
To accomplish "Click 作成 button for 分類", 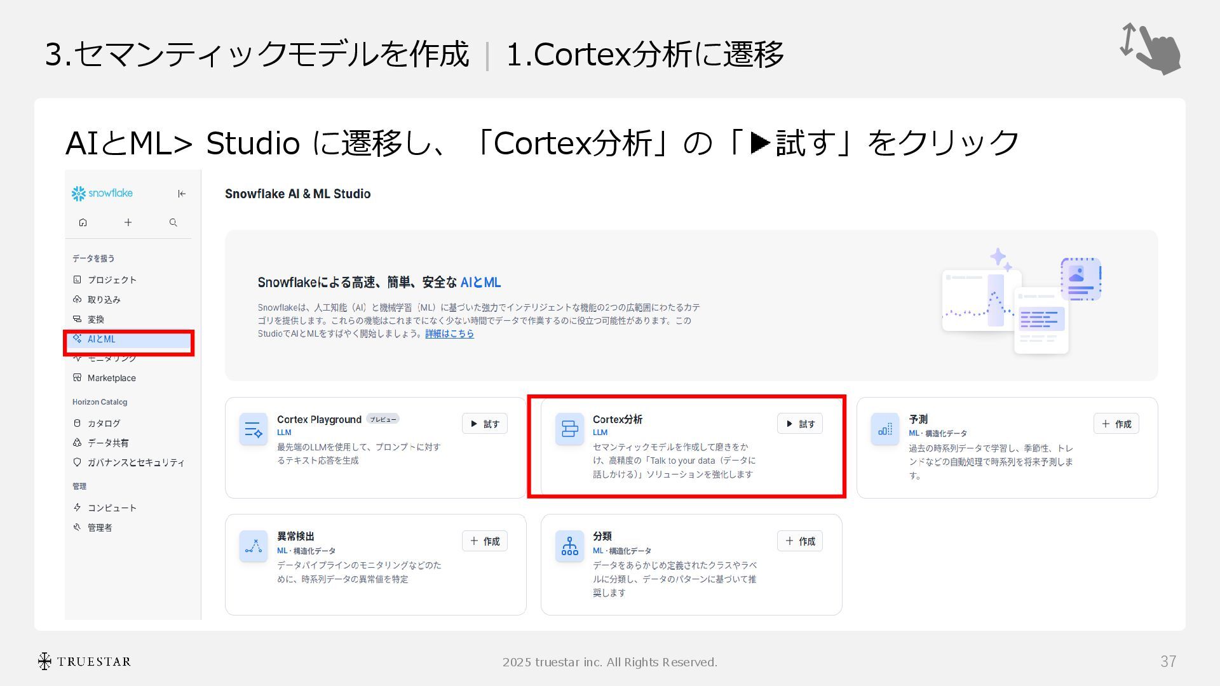I will tap(799, 541).
